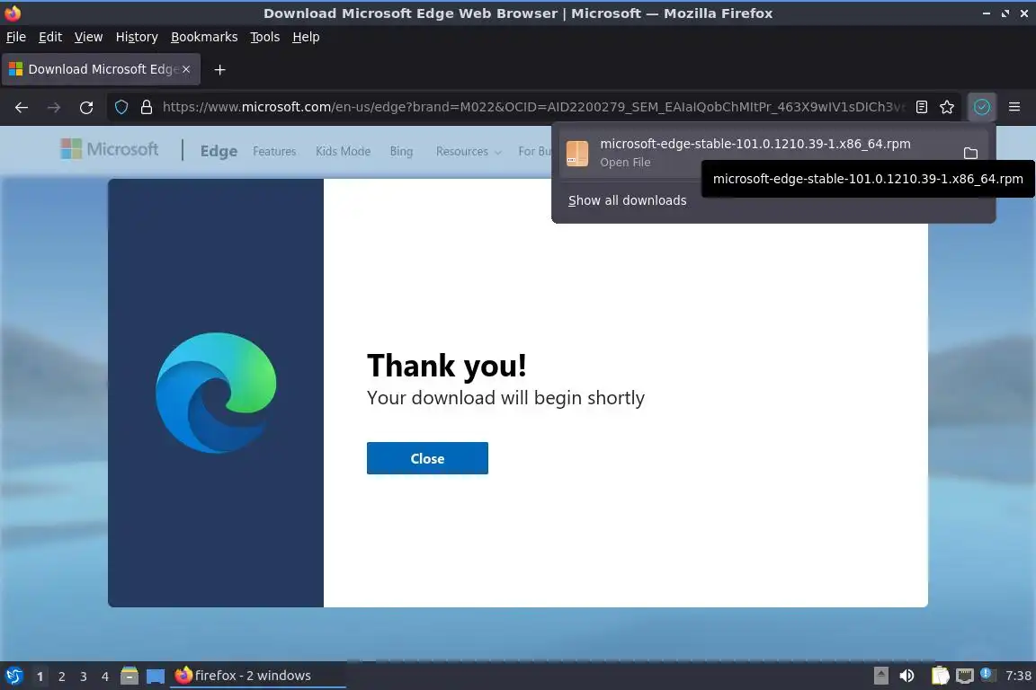Open the file manager taskbar icon
Screen dimensions: 1036x690
tap(129, 676)
